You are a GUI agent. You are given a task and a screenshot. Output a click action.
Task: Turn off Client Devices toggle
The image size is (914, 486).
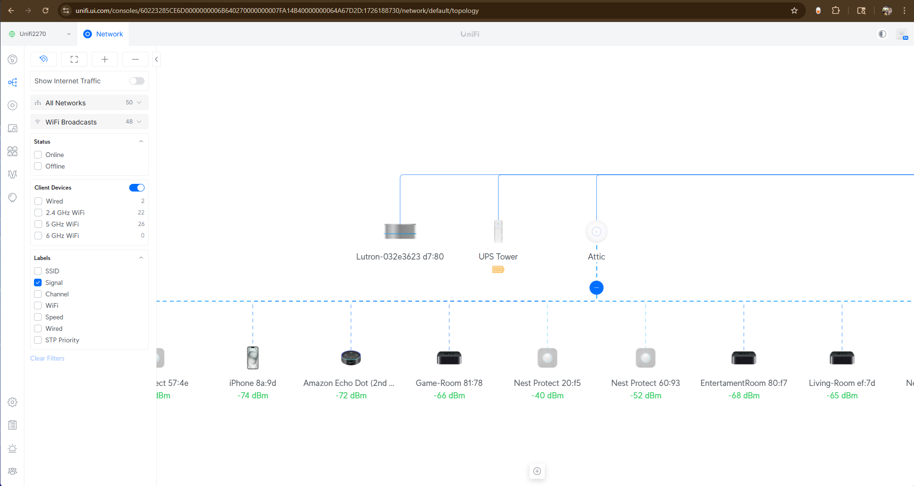click(x=136, y=188)
